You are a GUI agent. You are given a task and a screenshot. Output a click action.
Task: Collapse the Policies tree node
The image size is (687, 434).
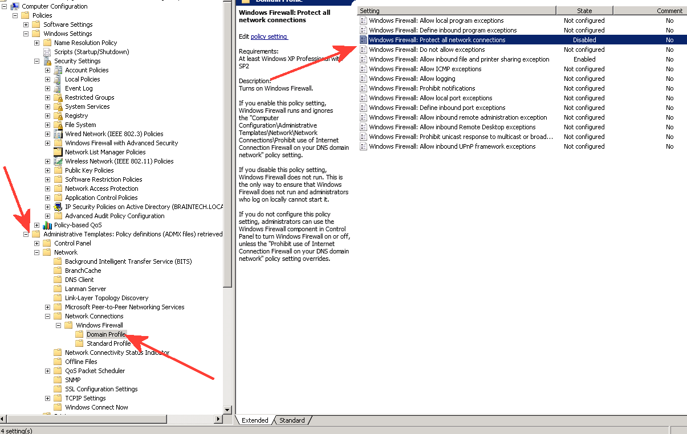(x=15, y=15)
